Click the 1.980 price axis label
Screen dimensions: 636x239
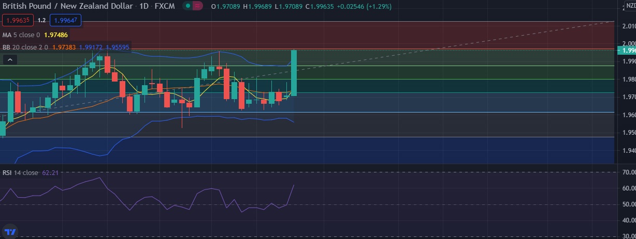[629, 79]
